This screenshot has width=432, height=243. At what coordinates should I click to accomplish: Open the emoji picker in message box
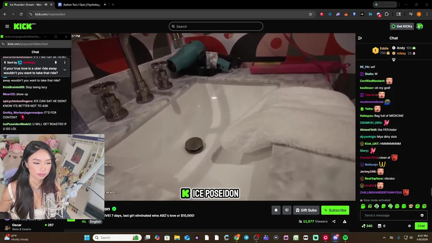422,215
